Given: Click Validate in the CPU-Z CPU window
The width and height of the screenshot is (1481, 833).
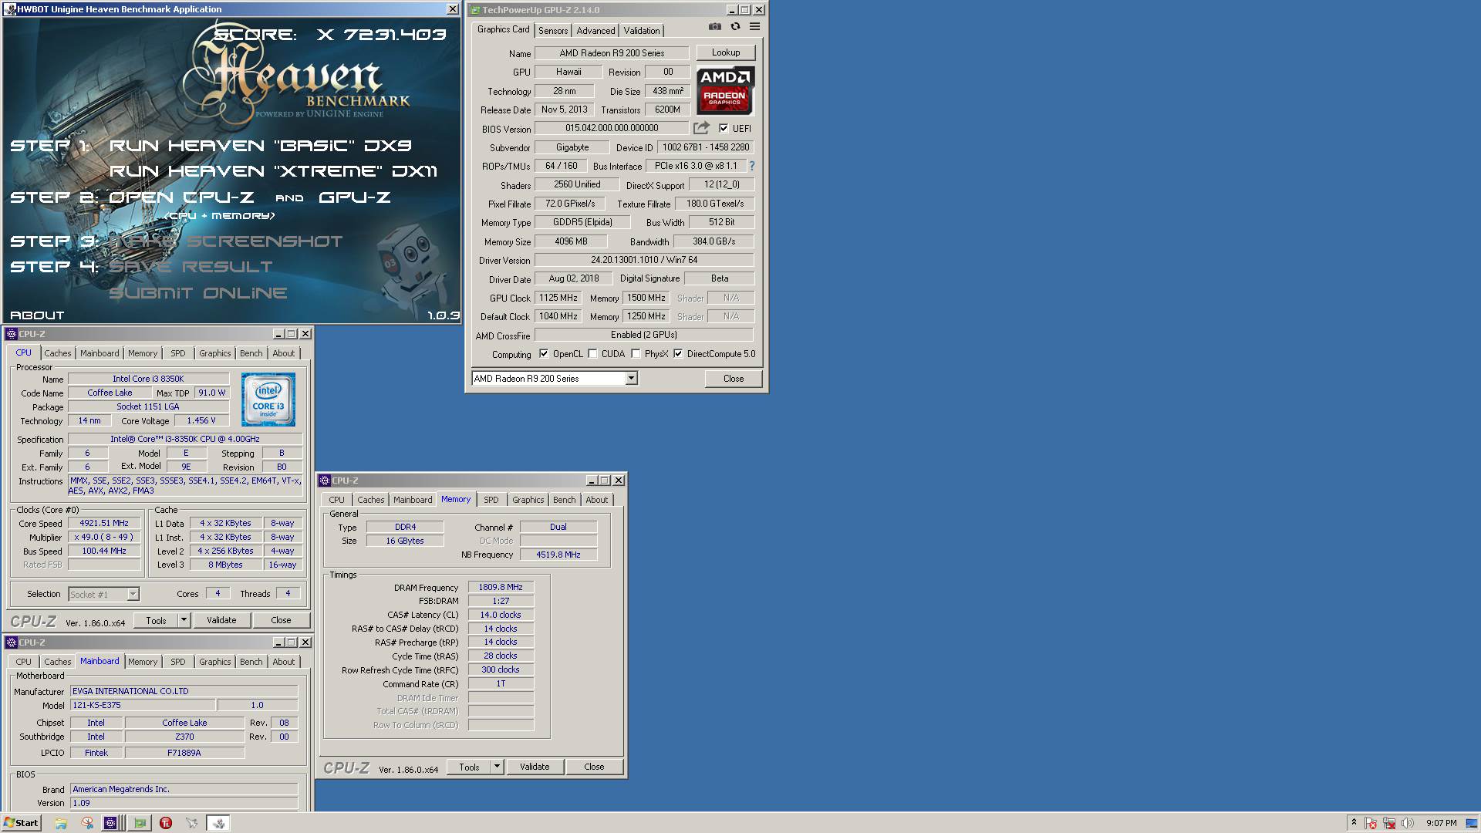Looking at the screenshot, I should (221, 620).
